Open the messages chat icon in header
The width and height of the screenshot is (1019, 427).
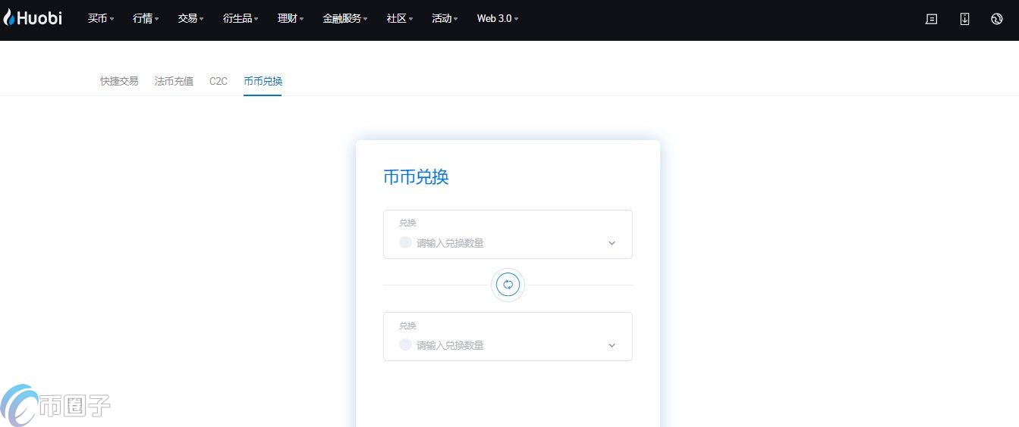tap(931, 19)
